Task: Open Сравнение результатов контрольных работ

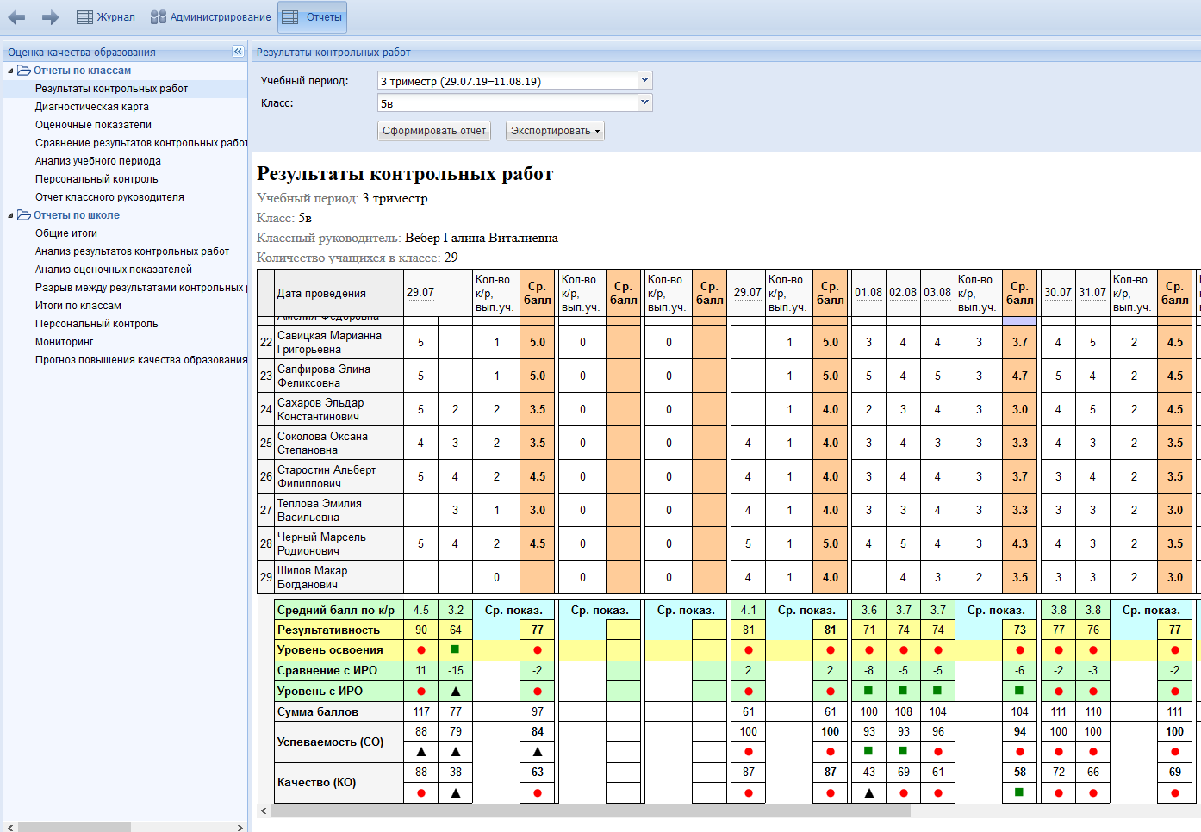Action: pos(141,143)
